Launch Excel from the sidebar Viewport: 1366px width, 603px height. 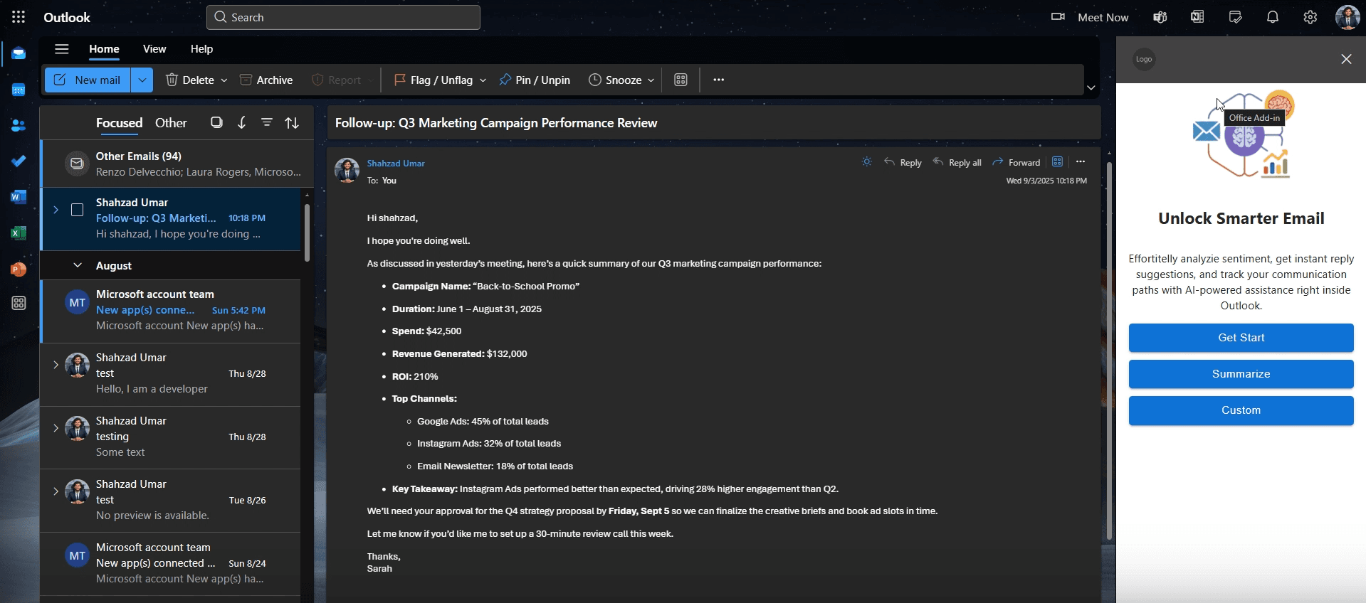click(19, 233)
